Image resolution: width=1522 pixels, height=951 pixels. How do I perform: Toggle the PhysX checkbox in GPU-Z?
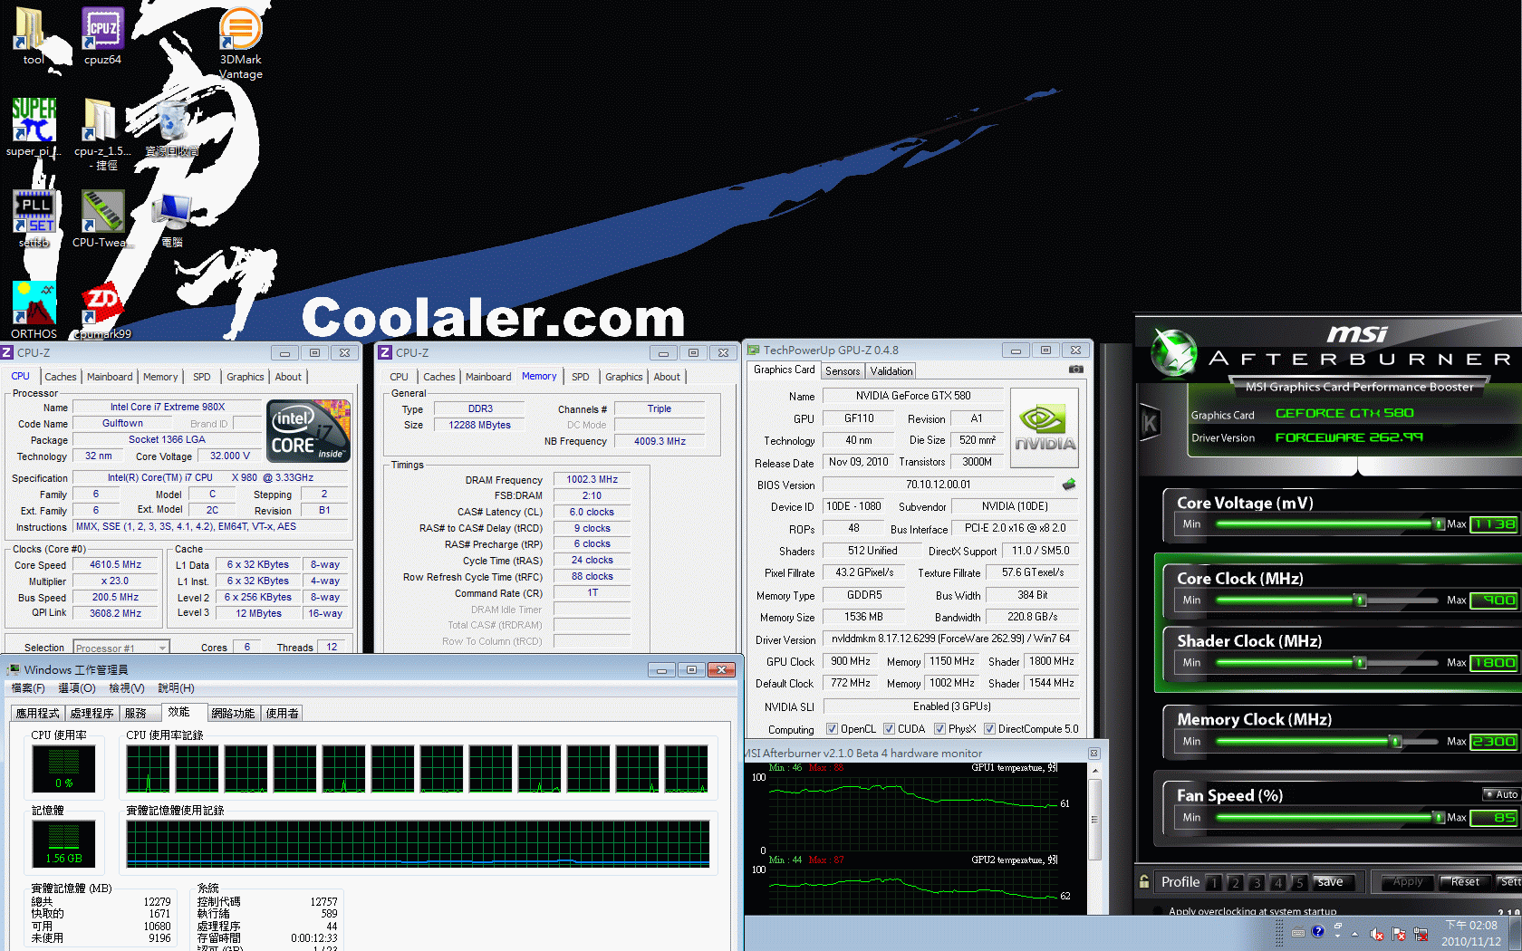tap(940, 729)
